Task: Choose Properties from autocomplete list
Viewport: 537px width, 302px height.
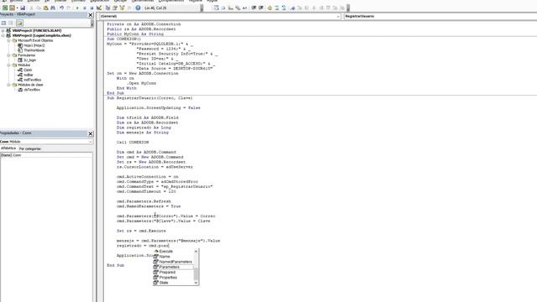Action: (x=168, y=278)
